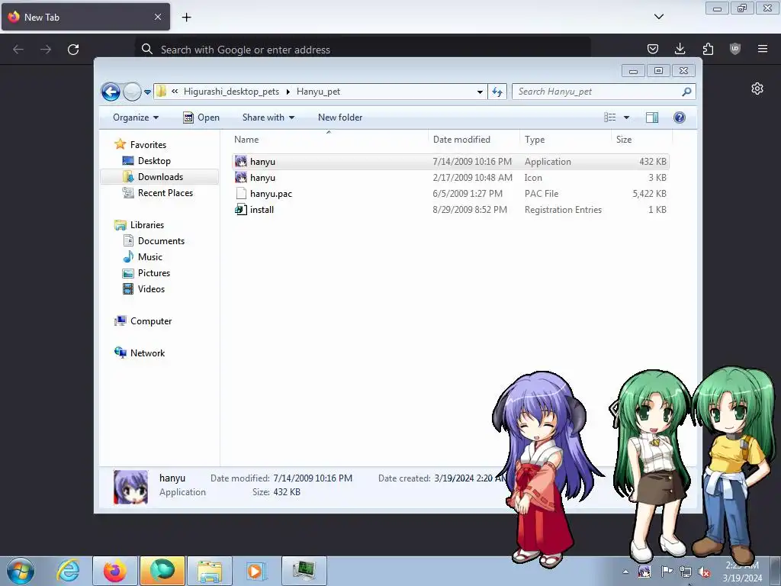781x586 pixels.
Task: Open the address bar path history dropdown
Action: [480, 92]
